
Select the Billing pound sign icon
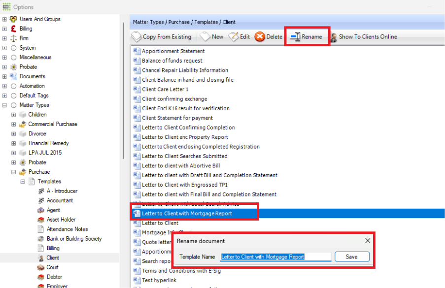pyautogui.click(x=13, y=29)
